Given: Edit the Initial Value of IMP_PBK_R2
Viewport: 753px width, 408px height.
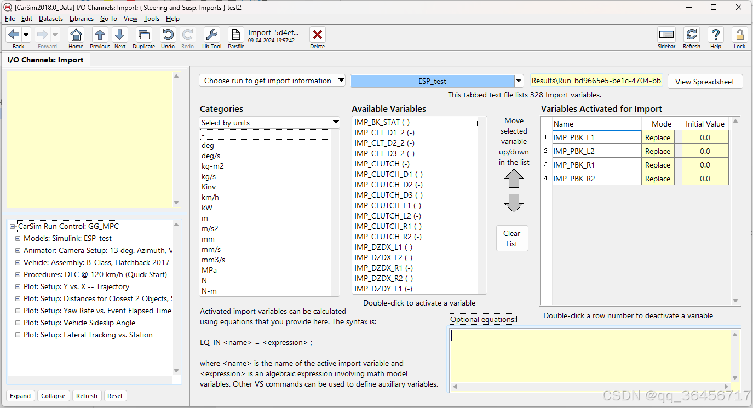Looking at the screenshot, I should point(705,179).
